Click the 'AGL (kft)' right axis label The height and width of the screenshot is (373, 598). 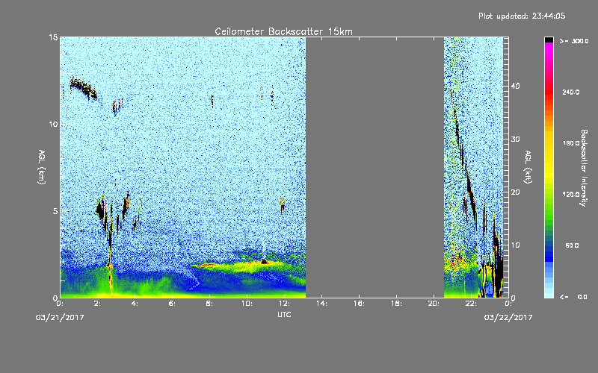(x=528, y=166)
